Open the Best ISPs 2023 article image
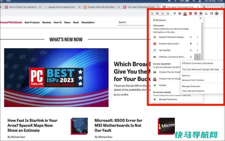The width and height of the screenshot is (225, 141). (56, 78)
